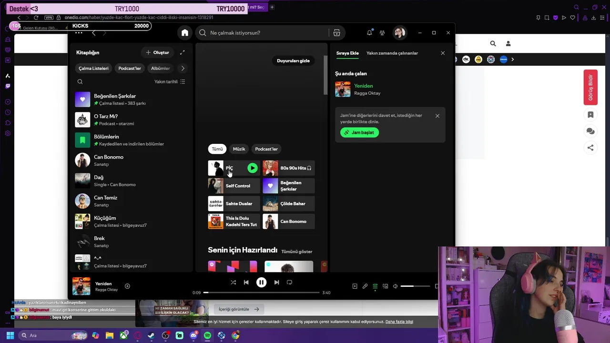This screenshot has width=610, height=343.
Task: Open Daha fazla bilgi cookie link
Action: click(399, 322)
